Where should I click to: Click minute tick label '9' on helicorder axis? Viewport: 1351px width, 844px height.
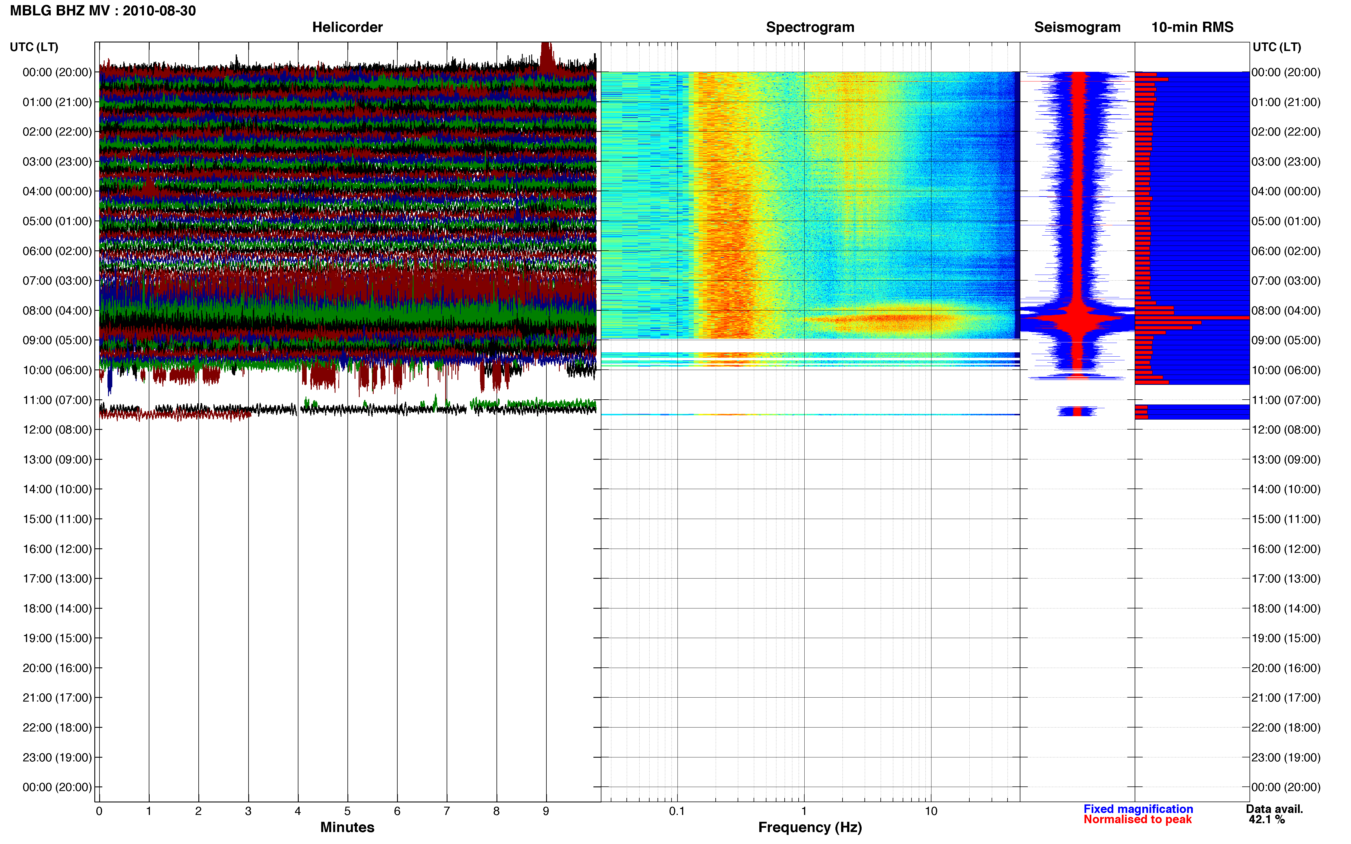click(x=546, y=811)
